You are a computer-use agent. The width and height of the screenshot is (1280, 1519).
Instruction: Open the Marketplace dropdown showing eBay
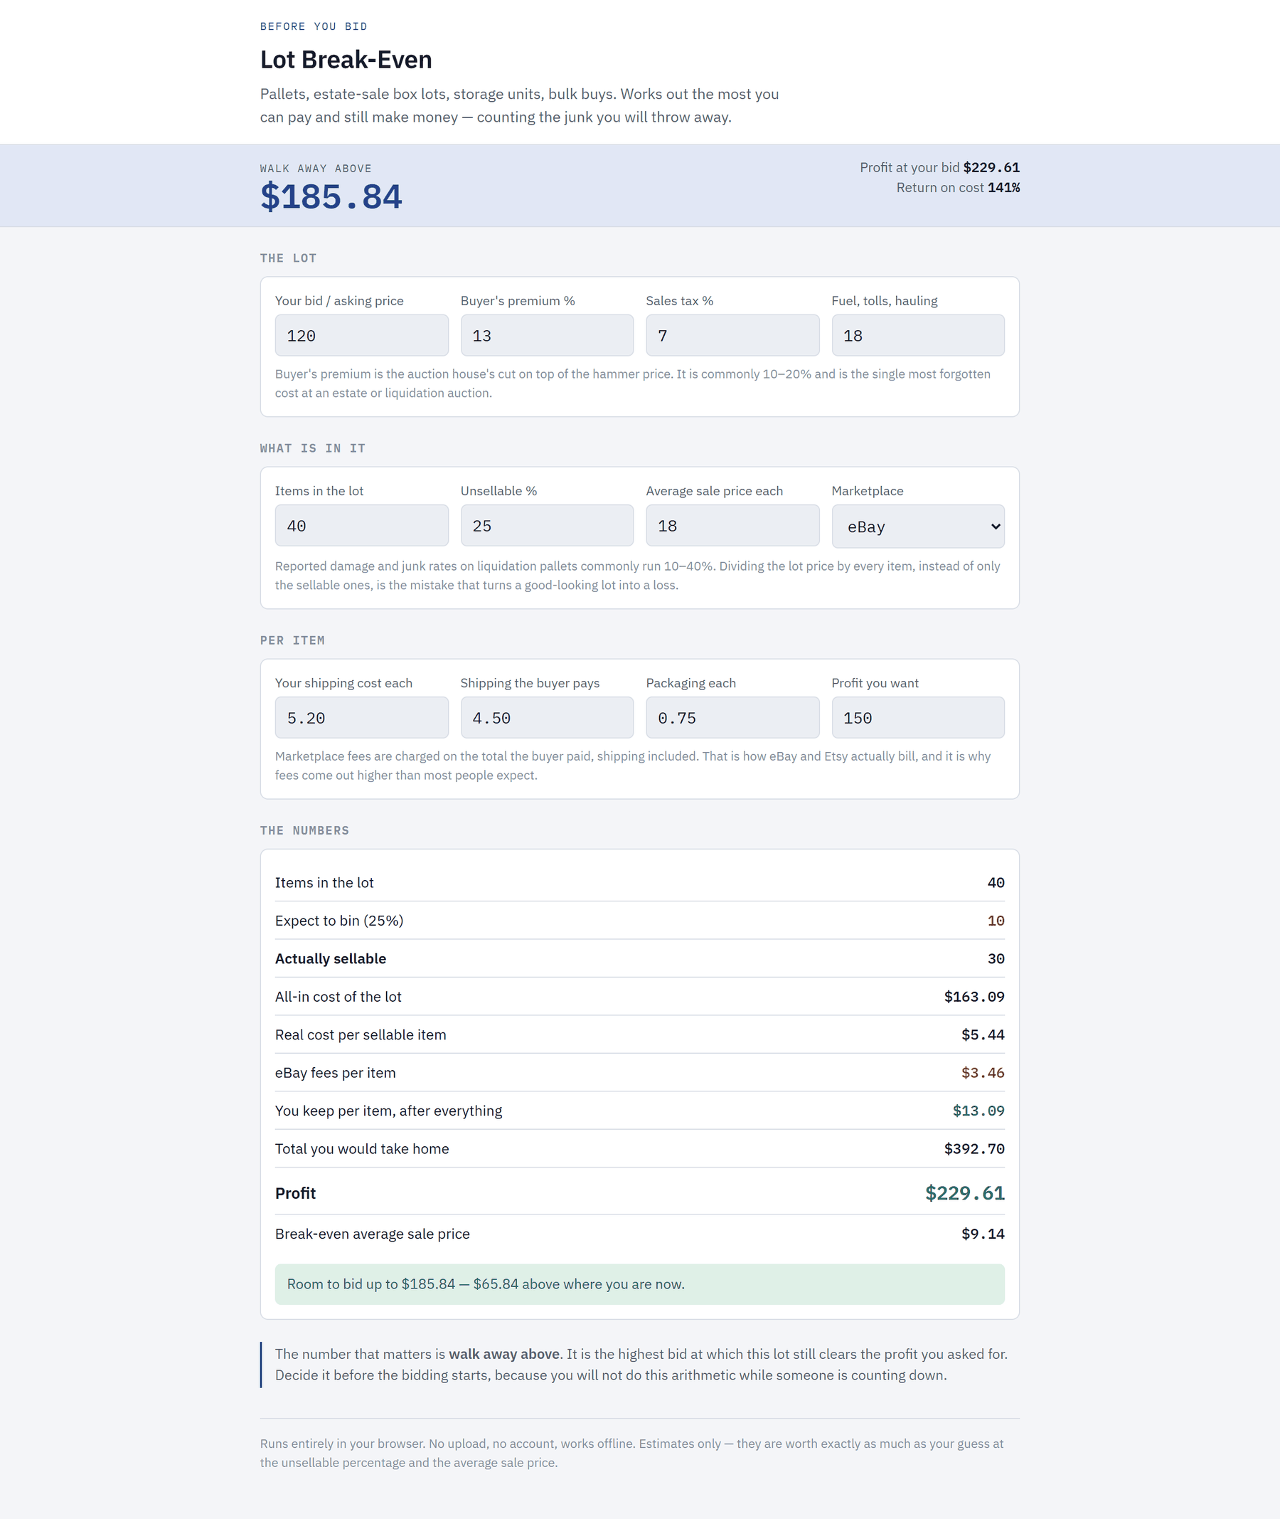918,526
